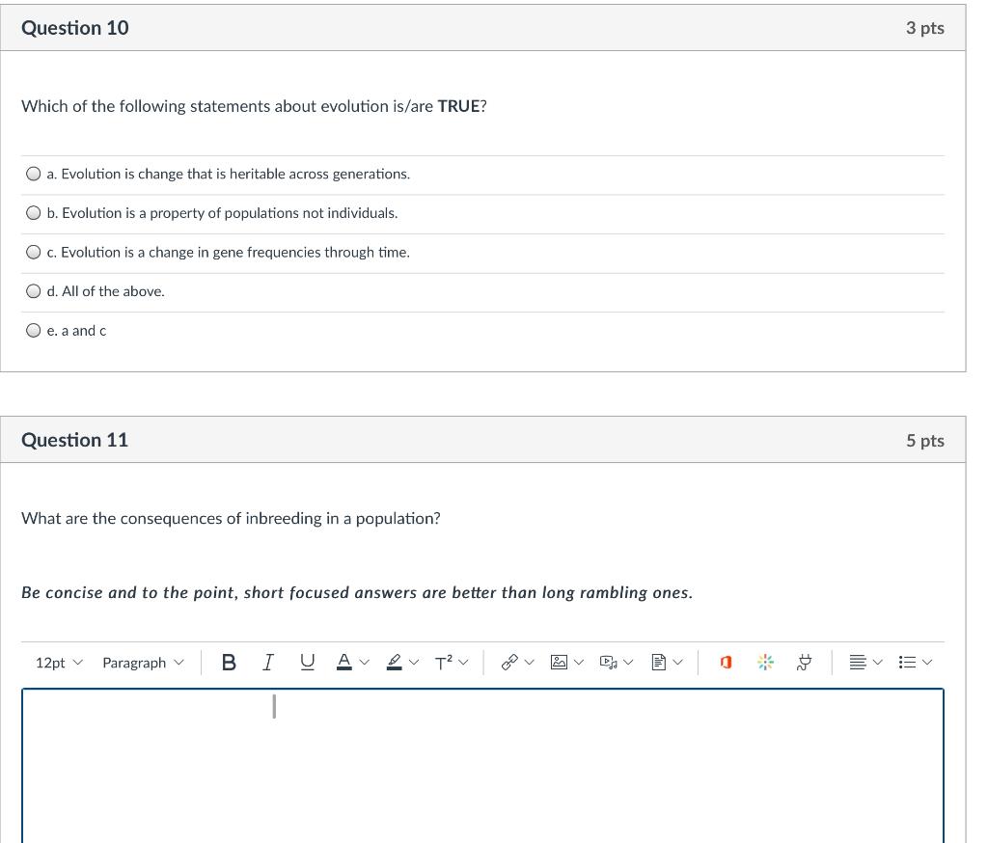Image resolution: width=988 pixels, height=843 pixels.
Task: Pick option e. a and c
Action: click(34, 330)
